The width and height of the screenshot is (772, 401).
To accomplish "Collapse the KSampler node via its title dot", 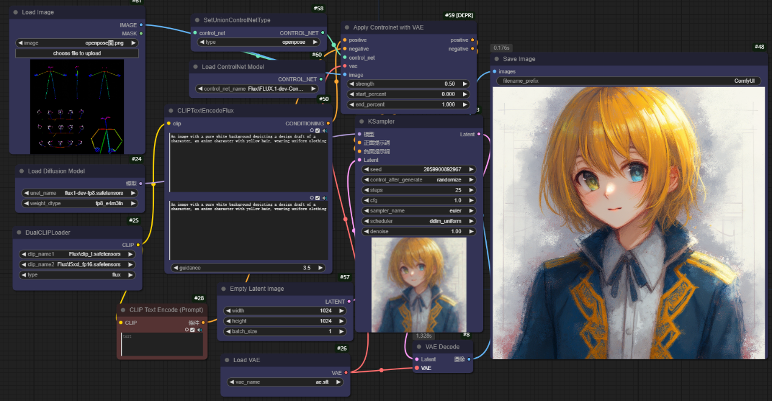I will pyautogui.click(x=361, y=121).
